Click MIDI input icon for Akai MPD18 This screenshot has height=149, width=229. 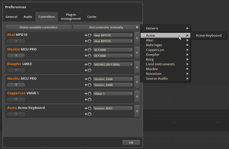[88, 35]
